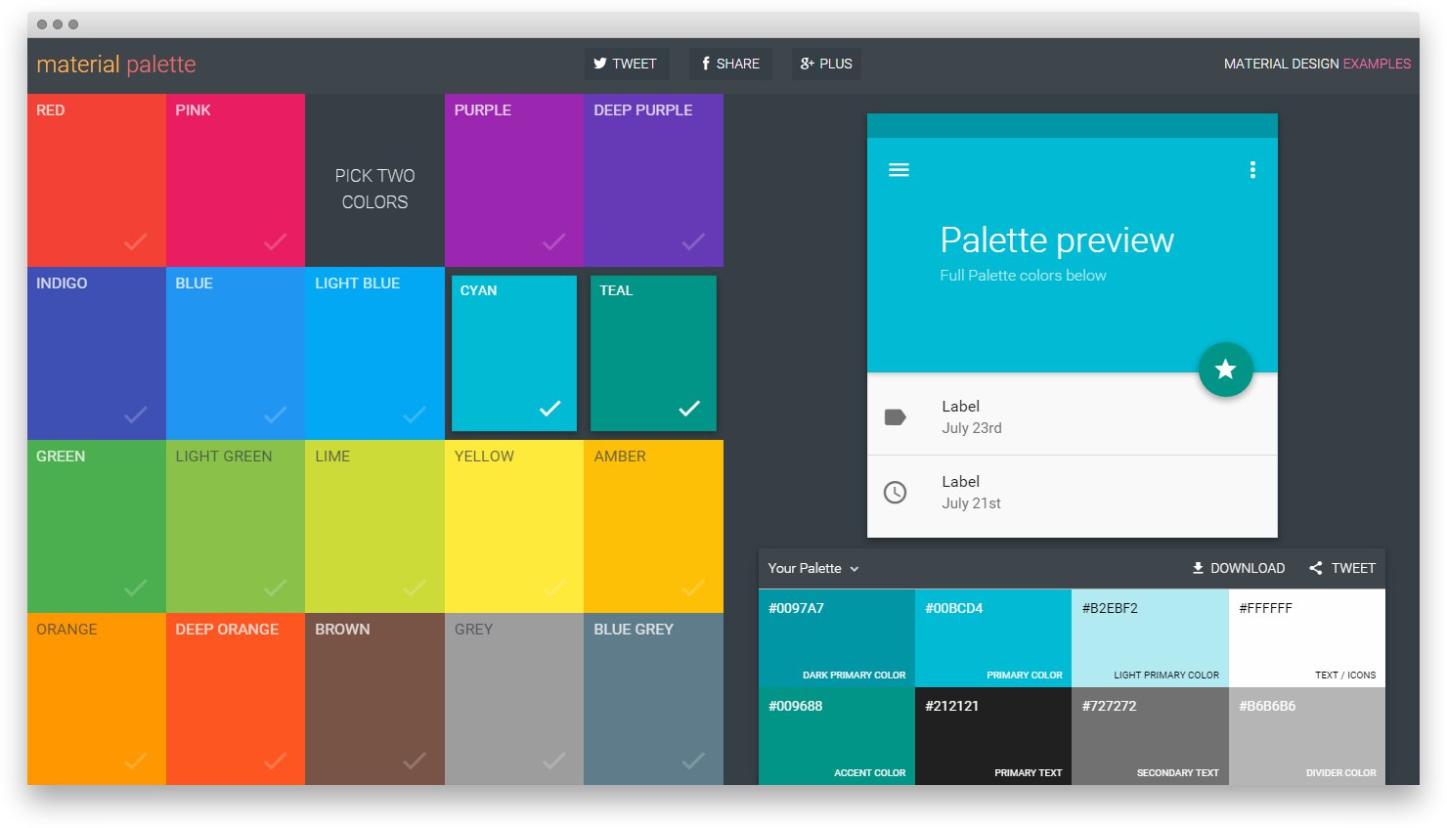This screenshot has height=828, width=1447.
Task: Deselect the checked Cyan color tile
Action: [x=514, y=353]
